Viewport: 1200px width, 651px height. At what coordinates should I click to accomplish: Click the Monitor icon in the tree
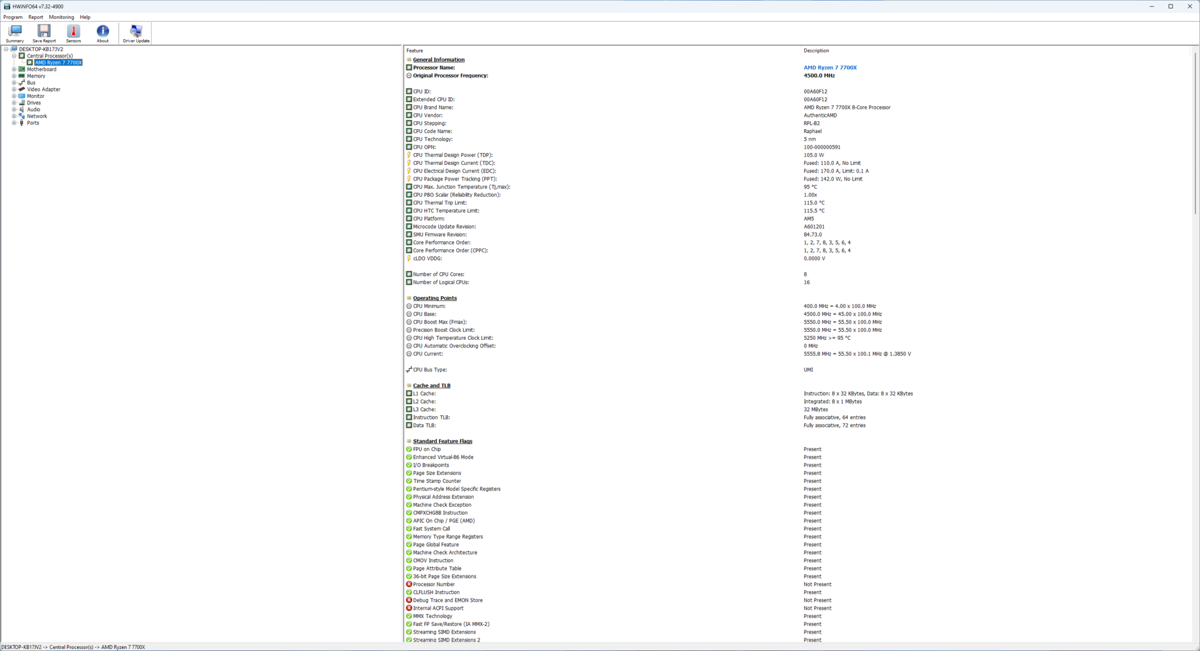click(x=22, y=96)
